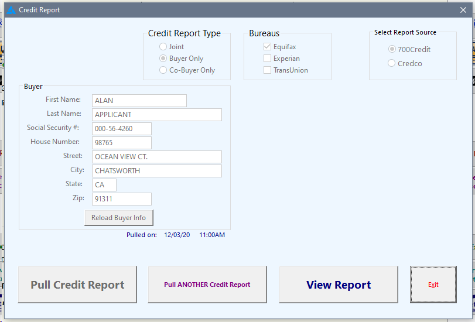The image size is (475, 322).
Task: Click the State field containing CA
Action: [x=104, y=185]
